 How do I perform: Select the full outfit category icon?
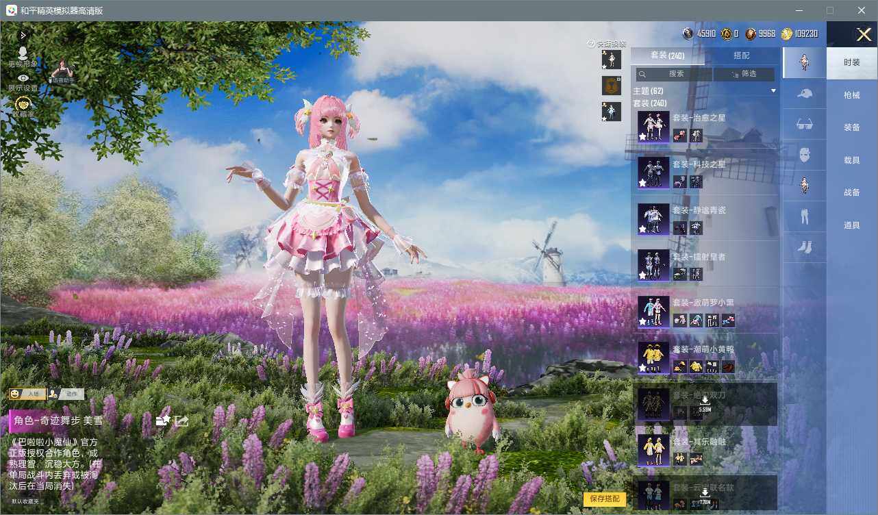point(805,62)
